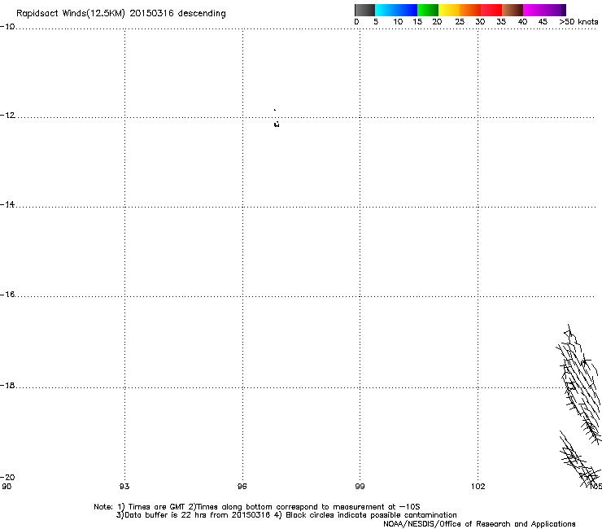
Task: Click the red 30-35 knots color band
Action: coord(491,10)
